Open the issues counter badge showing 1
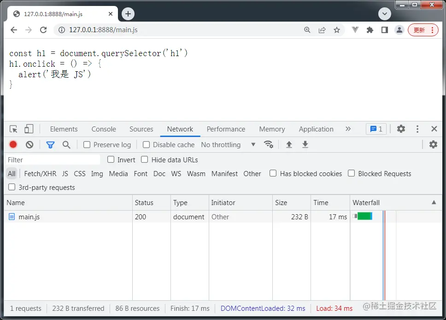446x320 pixels. coord(376,129)
